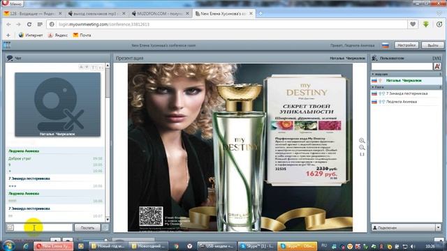Bookmark page with the heart icon
Image resolution: width=447 pixels, height=251 pixels.
click(413, 24)
